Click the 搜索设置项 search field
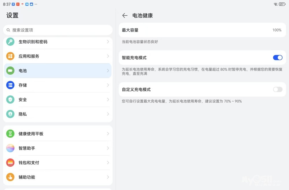This screenshot has width=289, height=190. (x=58, y=30)
